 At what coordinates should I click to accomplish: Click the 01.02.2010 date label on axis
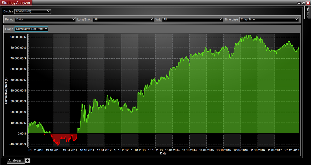click(36, 150)
